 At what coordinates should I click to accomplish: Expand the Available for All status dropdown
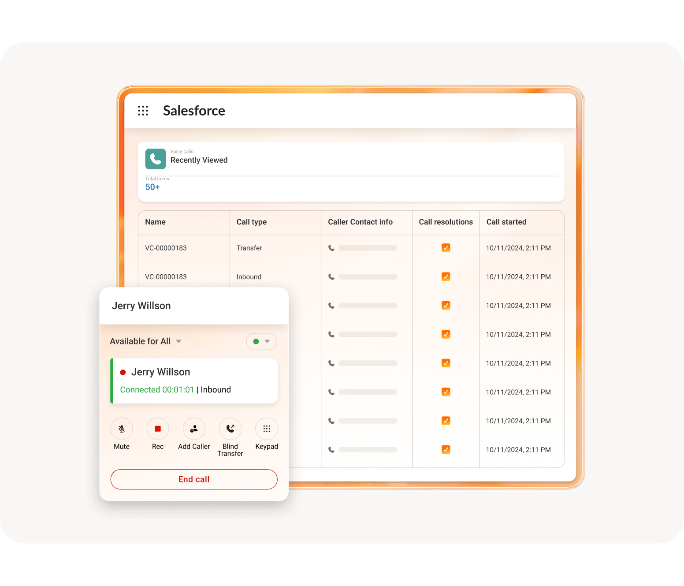point(146,341)
